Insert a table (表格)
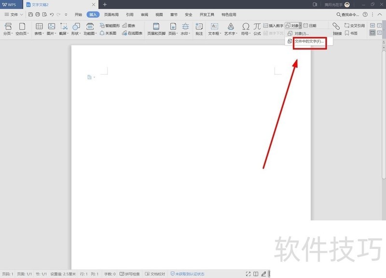This screenshot has height=278, width=386. 39,29
